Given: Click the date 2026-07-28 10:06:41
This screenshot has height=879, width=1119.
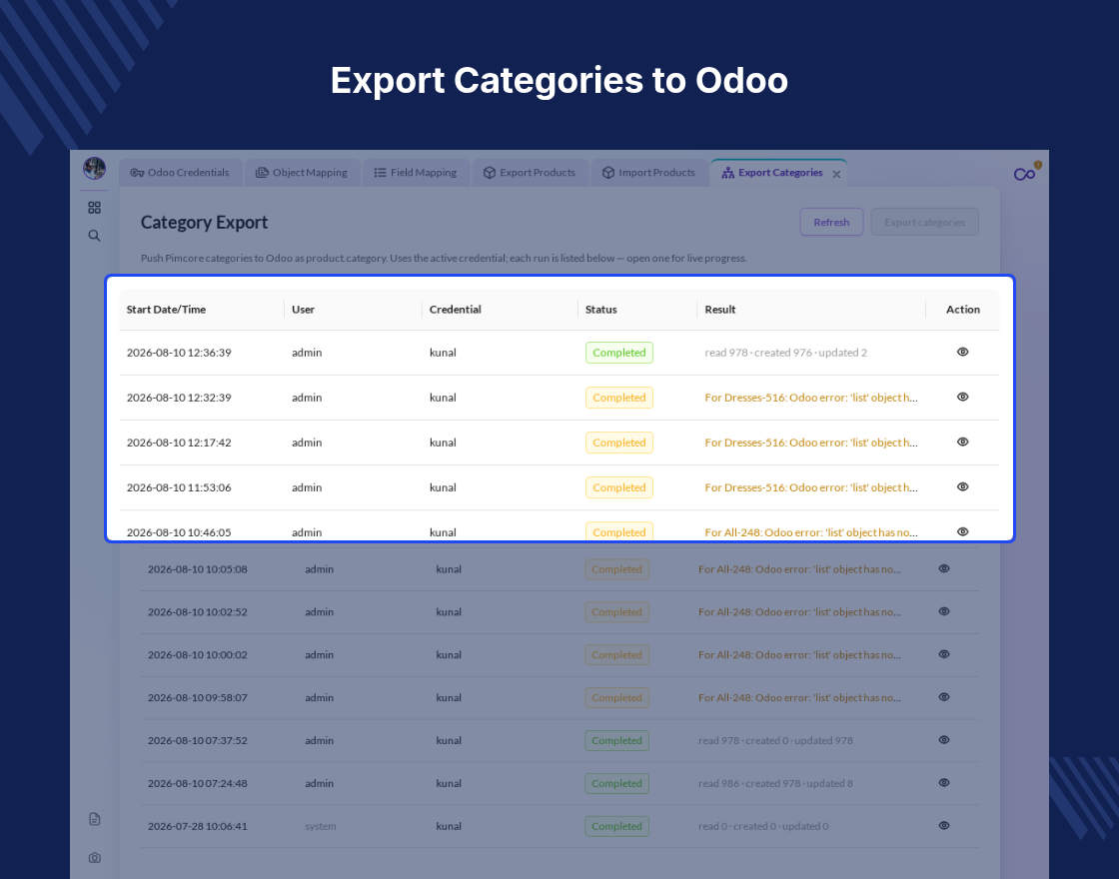Looking at the screenshot, I should (198, 826).
